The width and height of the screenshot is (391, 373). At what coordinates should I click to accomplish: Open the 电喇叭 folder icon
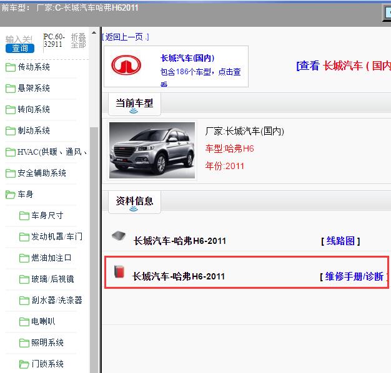24,322
